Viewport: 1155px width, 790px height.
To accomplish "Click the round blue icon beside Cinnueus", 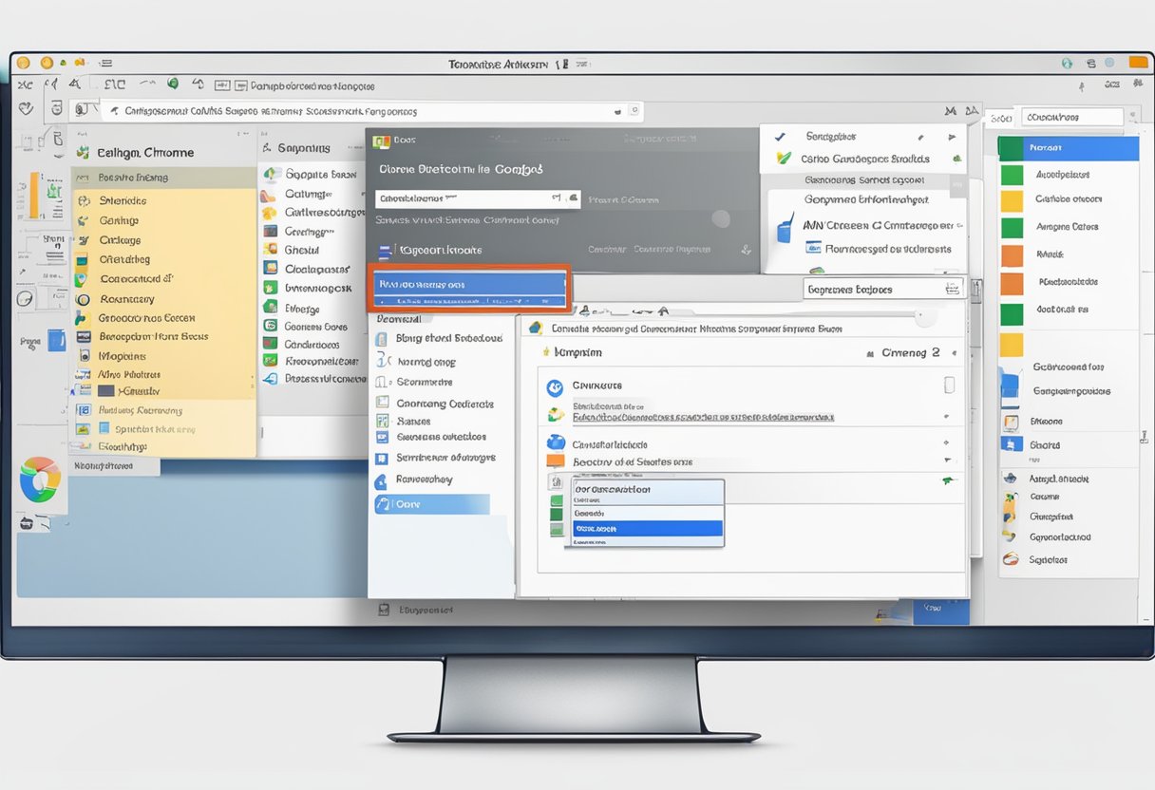I will (556, 387).
